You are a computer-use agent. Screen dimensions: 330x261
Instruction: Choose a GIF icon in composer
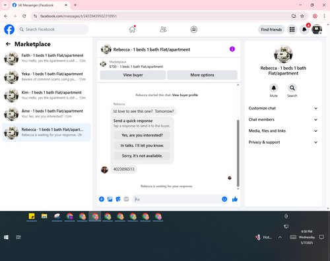(x=126, y=199)
